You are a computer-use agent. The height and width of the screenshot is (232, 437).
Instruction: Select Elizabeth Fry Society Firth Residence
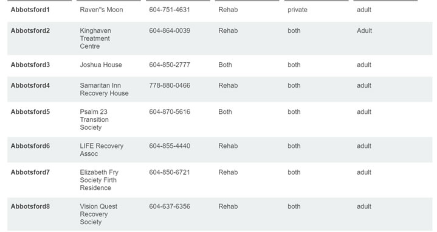click(x=99, y=180)
